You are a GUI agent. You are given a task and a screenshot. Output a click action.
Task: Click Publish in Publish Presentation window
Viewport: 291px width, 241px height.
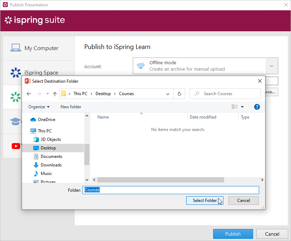[233, 234]
